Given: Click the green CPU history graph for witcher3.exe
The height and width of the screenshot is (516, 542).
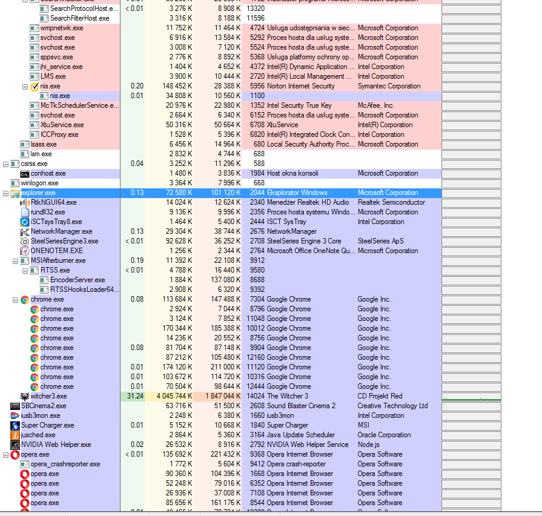Looking at the screenshot, I should click(472, 397).
